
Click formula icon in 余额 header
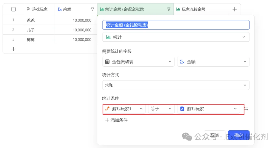(60, 9)
